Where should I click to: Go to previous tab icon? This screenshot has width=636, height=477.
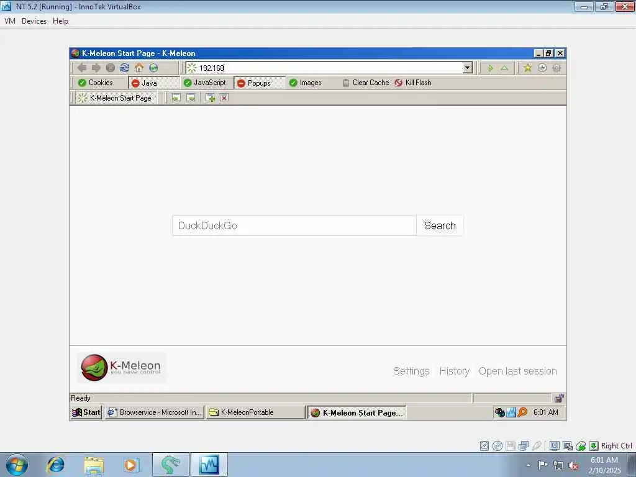[x=176, y=98]
